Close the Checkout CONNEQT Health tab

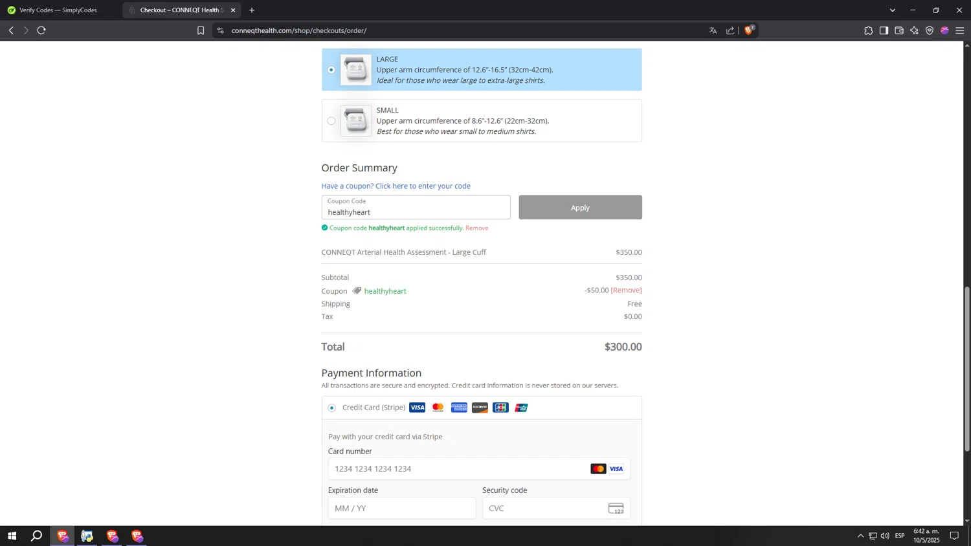(233, 10)
